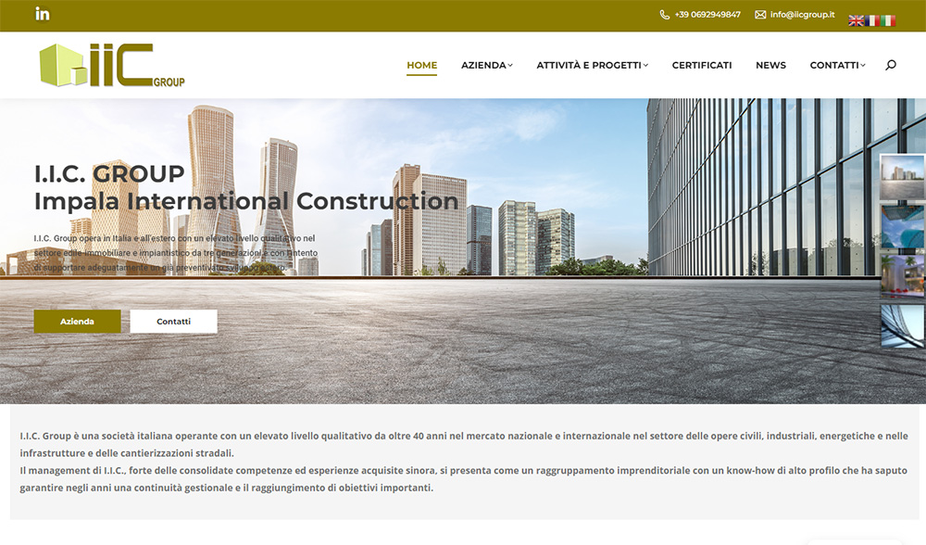Screen dimensions: 926x545
Task: Email info@iicgroup.it
Action: click(x=802, y=15)
